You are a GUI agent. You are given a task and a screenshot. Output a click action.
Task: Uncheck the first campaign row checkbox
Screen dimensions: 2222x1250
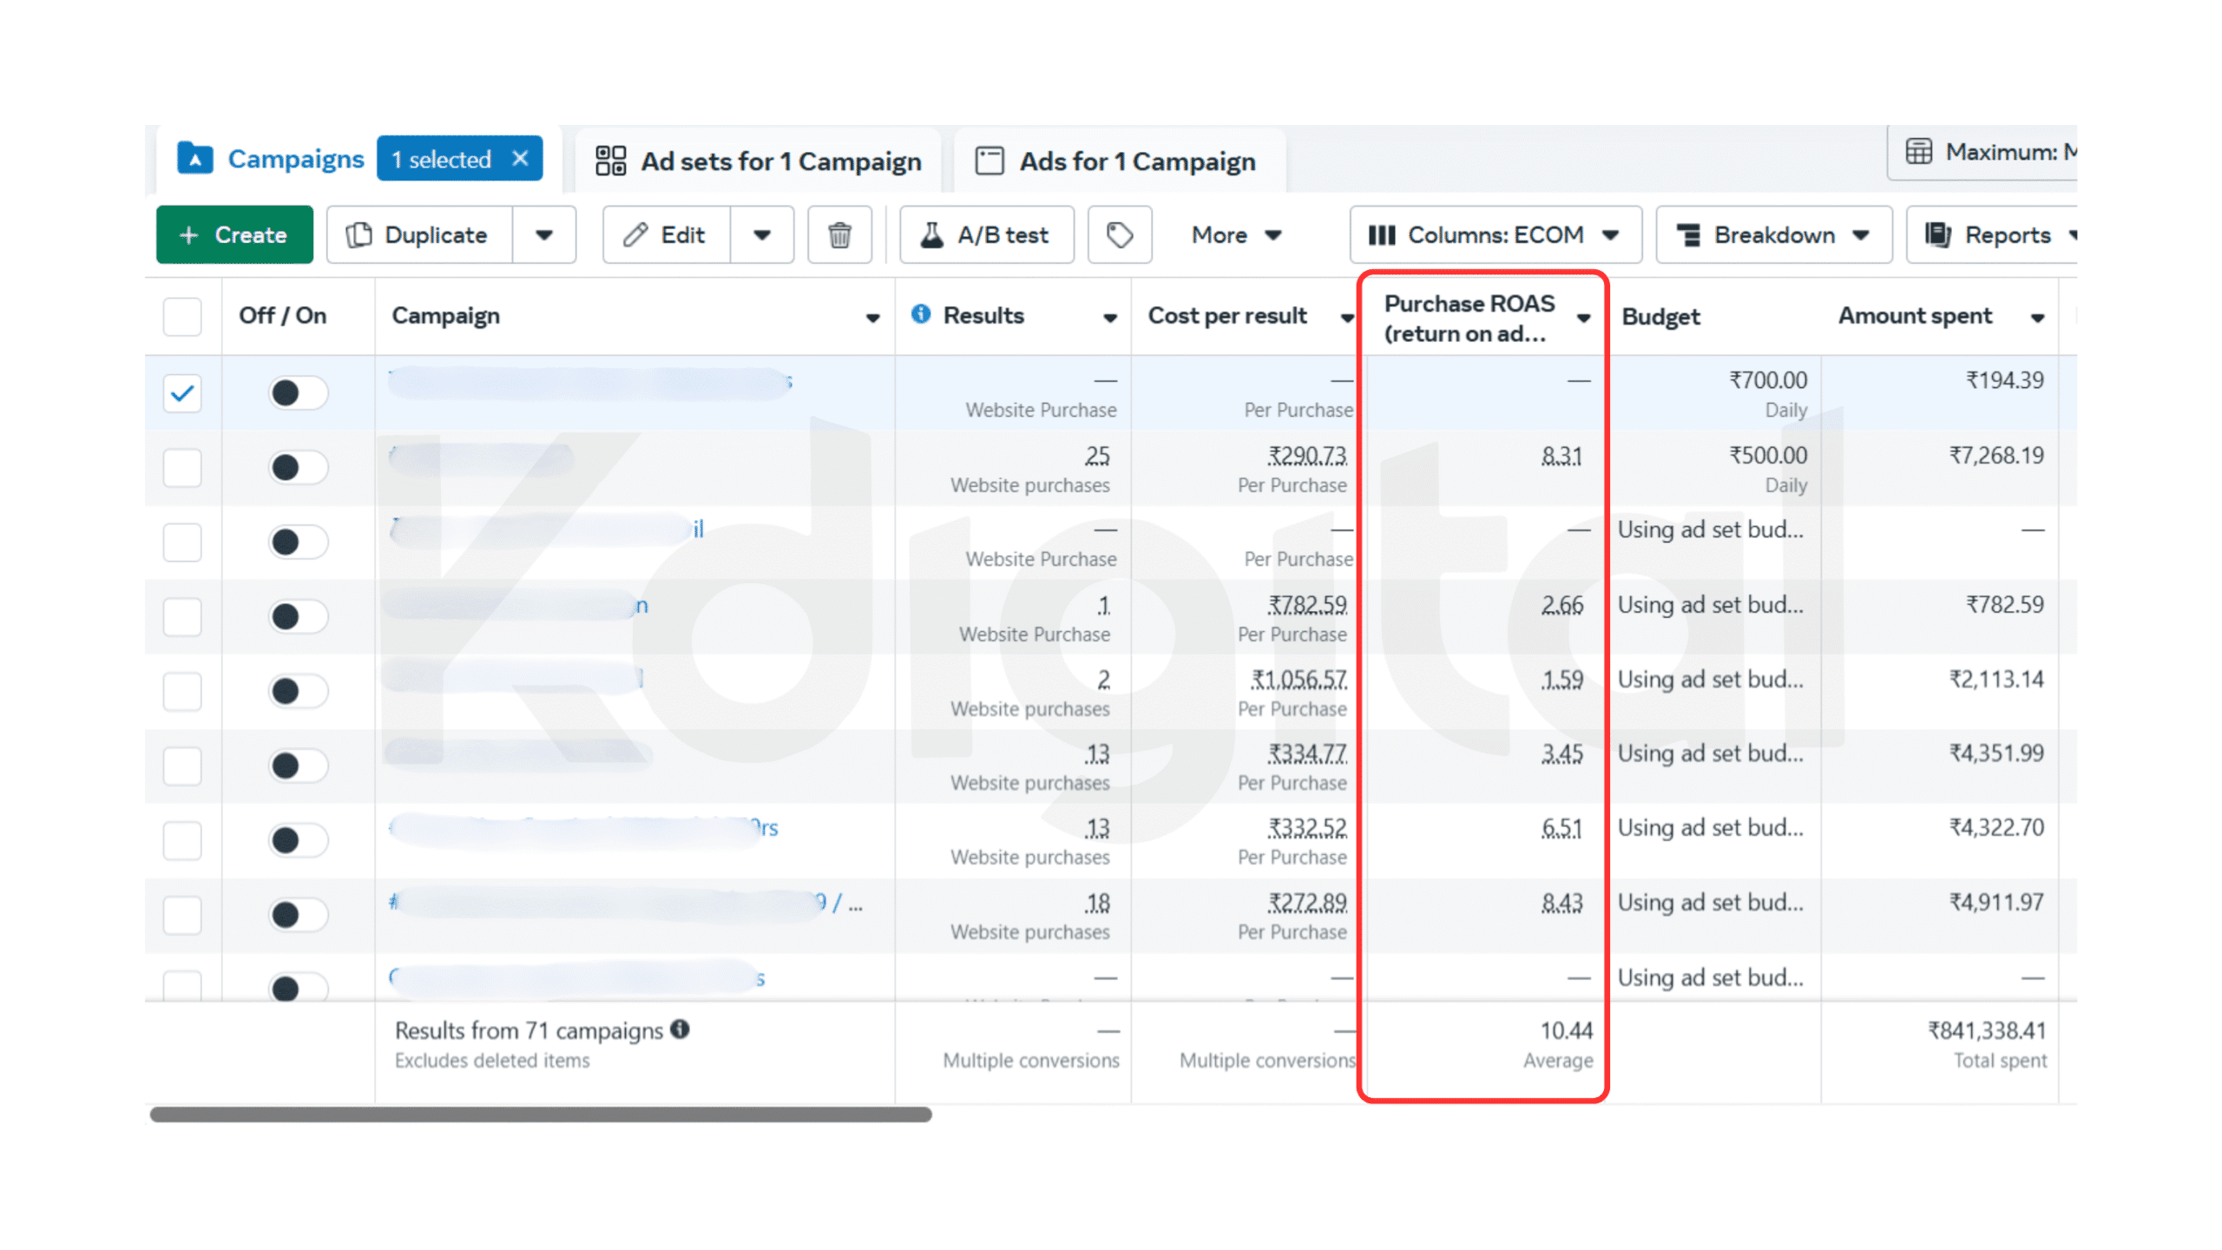(182, 393)
